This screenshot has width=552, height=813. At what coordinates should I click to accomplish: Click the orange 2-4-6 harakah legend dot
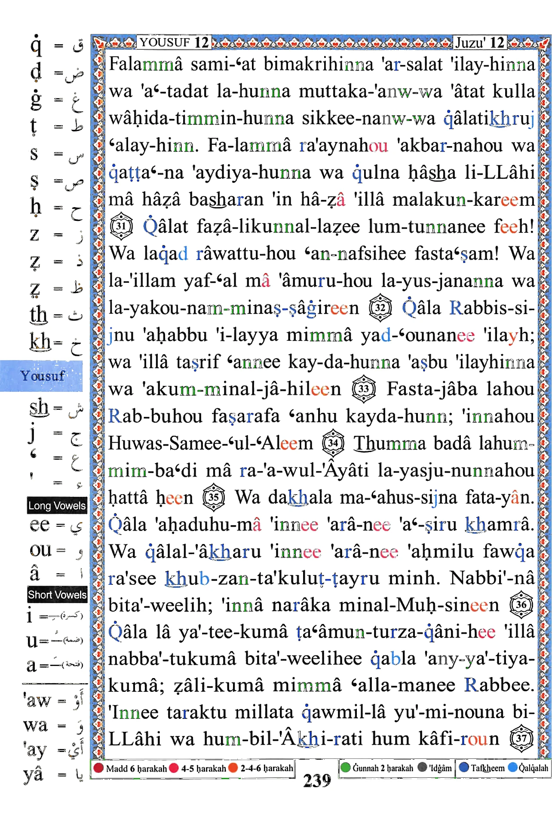pyautogui.click(x=233, y=767)
